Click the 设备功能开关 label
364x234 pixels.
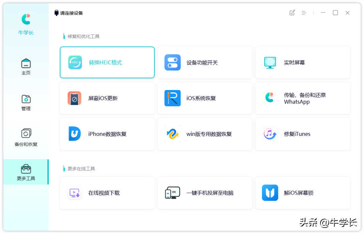click(202, 63)
